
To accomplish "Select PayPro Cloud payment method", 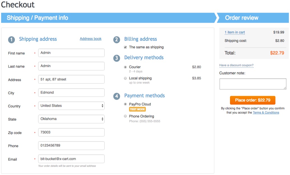I will tap(125, 104).
